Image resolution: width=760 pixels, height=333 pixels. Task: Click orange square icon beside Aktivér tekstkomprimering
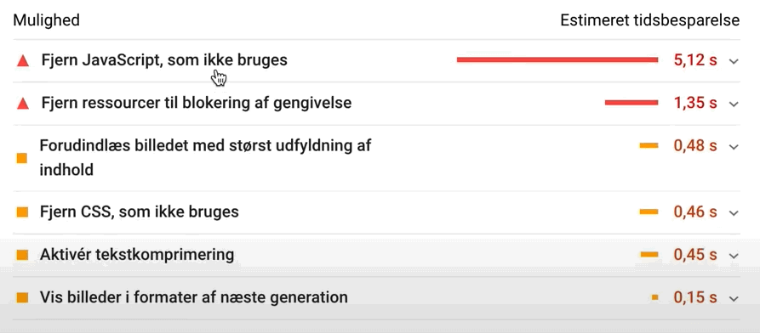[22, 255]
